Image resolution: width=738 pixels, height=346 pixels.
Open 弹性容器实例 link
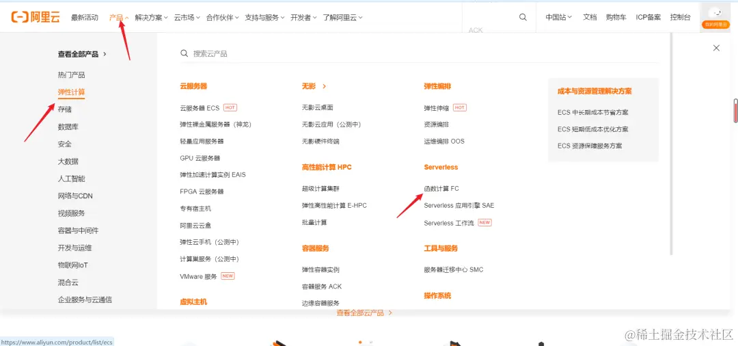pyautogui.click(x=320, y=269)
